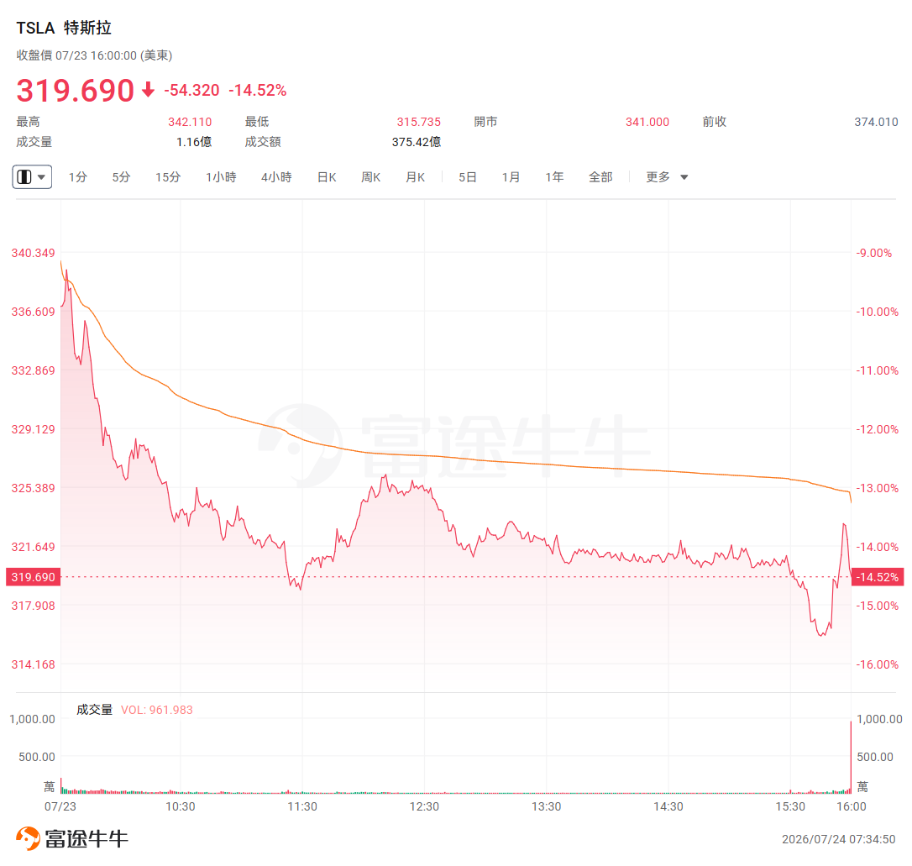Click the 07/23 date axis label

tap(60, 806)
